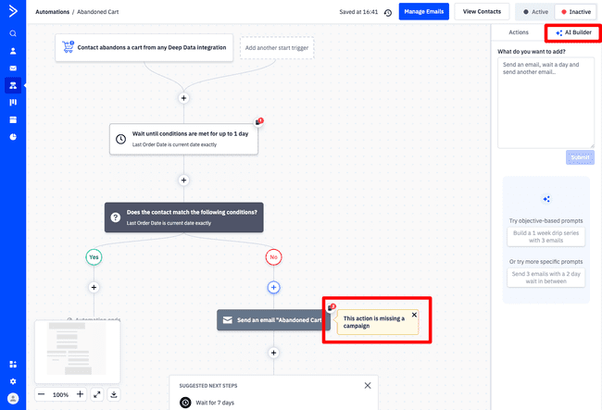This screenshot has height=410, width=602.
Task: Switch automation status to Inactive
Action: click(x=575, y=12)
